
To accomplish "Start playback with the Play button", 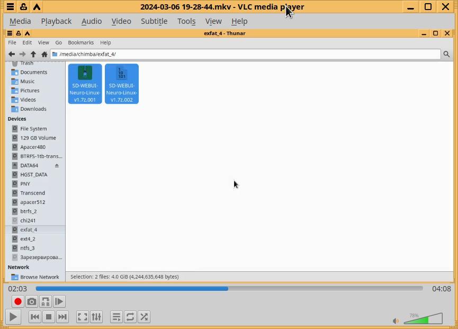I will tap(13, 317).
